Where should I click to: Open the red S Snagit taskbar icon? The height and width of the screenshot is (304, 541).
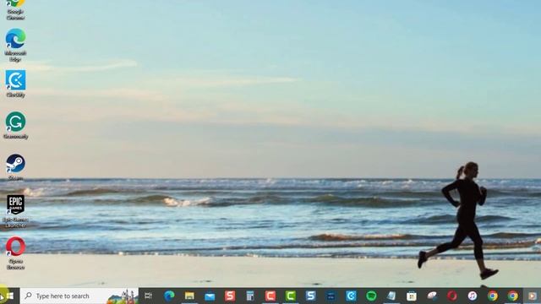pyautogui.click(x=230, y=296)
